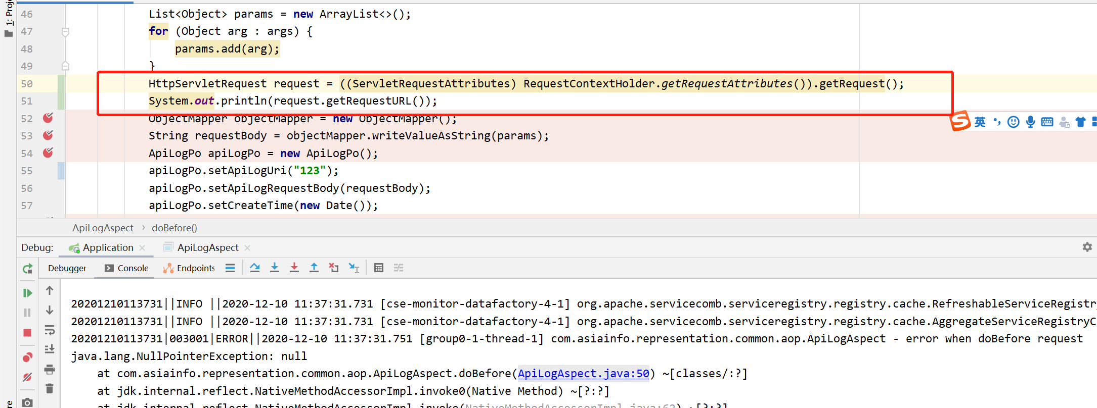Screen dimensions: 1097x408
Task: Close the Application debug session tab
Action: click(142, 248)
